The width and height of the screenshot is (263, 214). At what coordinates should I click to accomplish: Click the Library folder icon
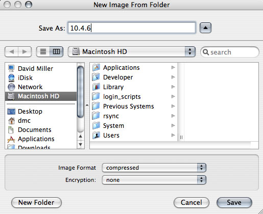[x=96, y=87]
